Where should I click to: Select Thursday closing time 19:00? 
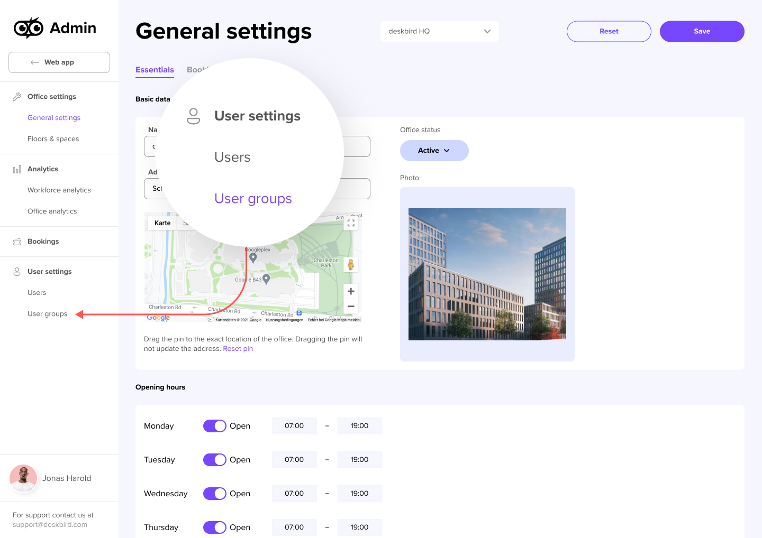coord(360,527)
